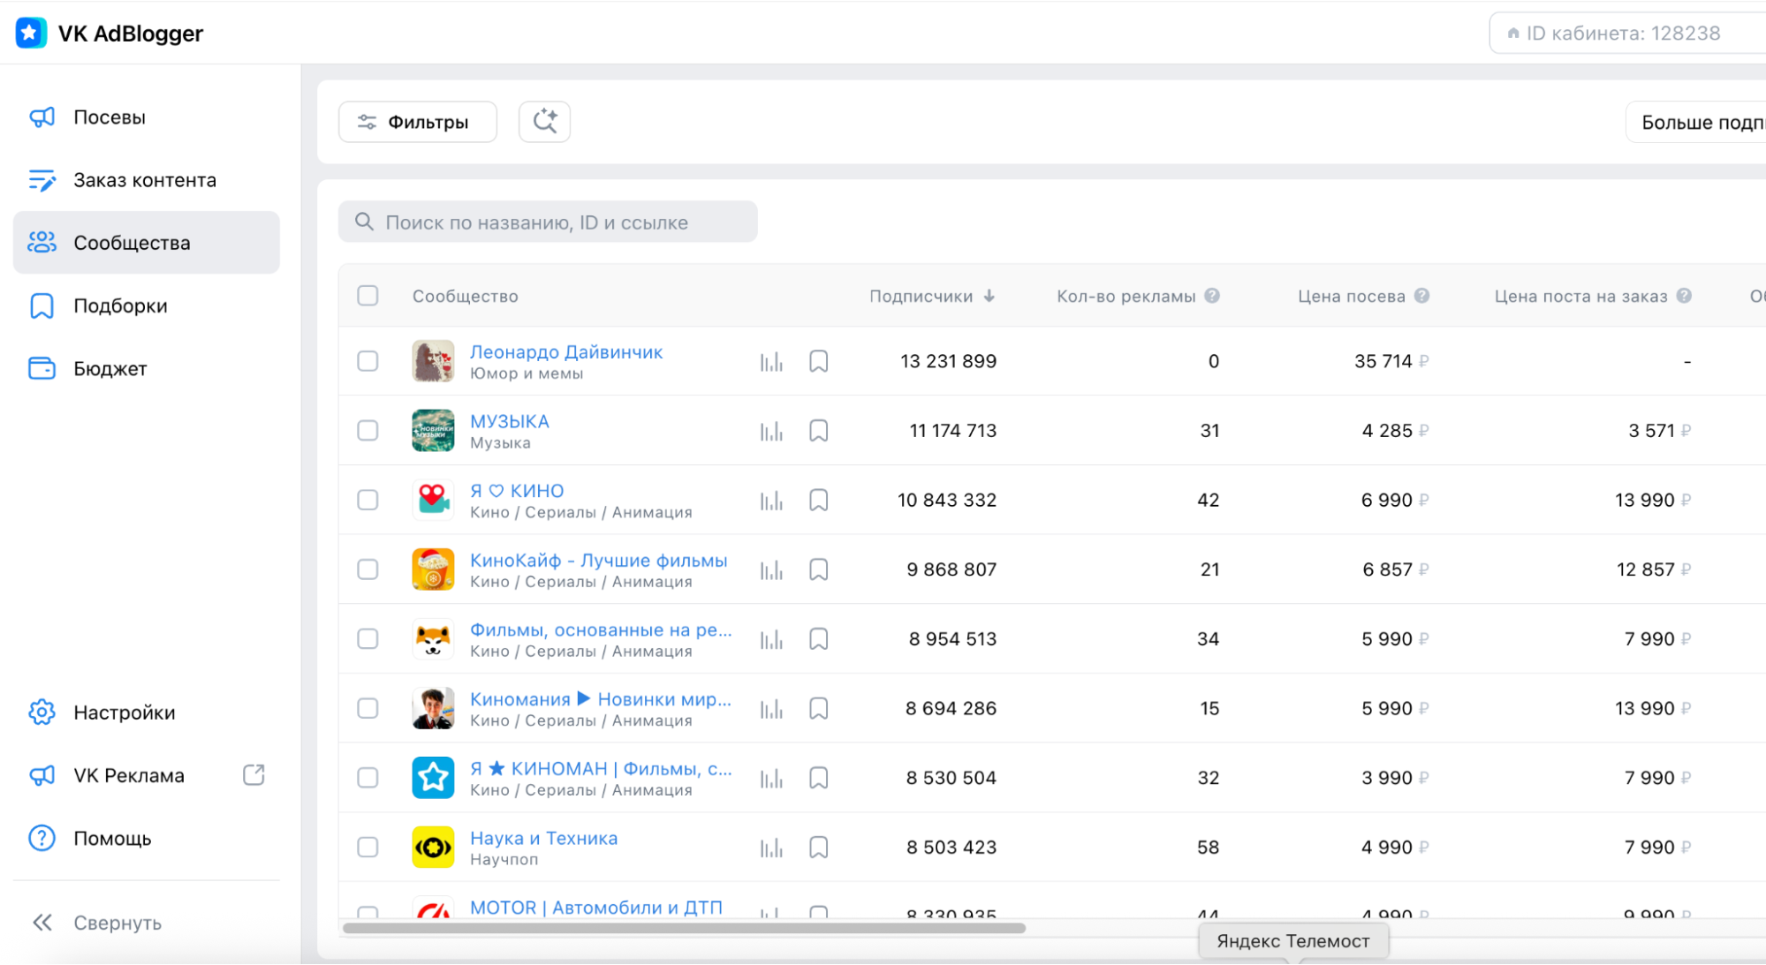Open the Леонардо Дайвинчик community link
The height and width of the screenshot is (965, 1766).
tap(566, 351)
